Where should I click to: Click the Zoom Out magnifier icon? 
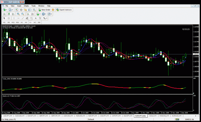click(23, 14)
